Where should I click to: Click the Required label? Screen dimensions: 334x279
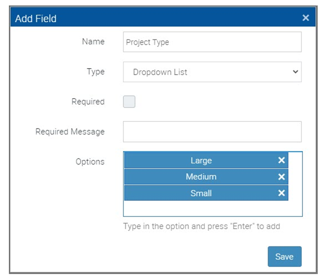pyautogui.click(x=88, y=102)
